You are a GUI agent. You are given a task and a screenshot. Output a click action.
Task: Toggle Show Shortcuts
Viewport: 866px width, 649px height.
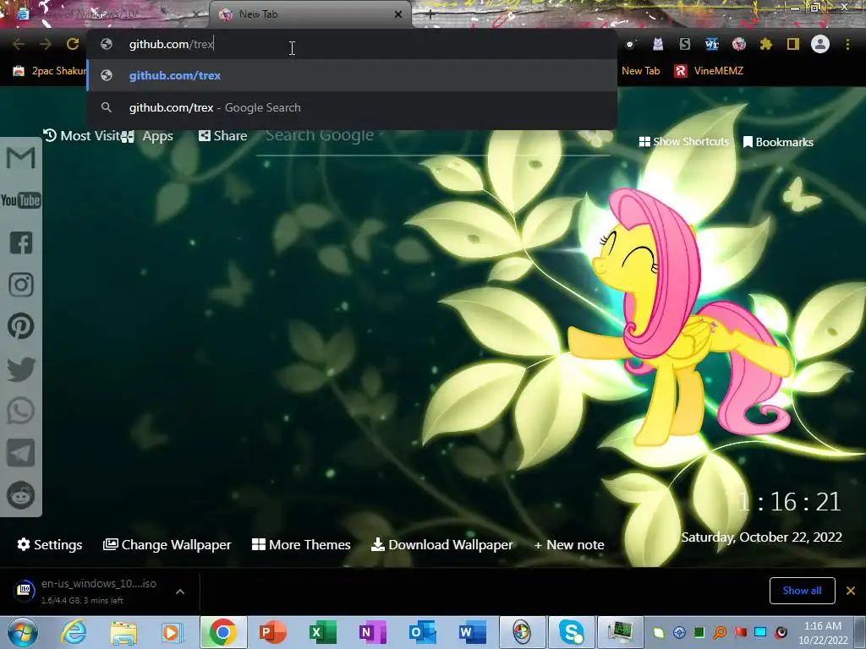point(683,142)
